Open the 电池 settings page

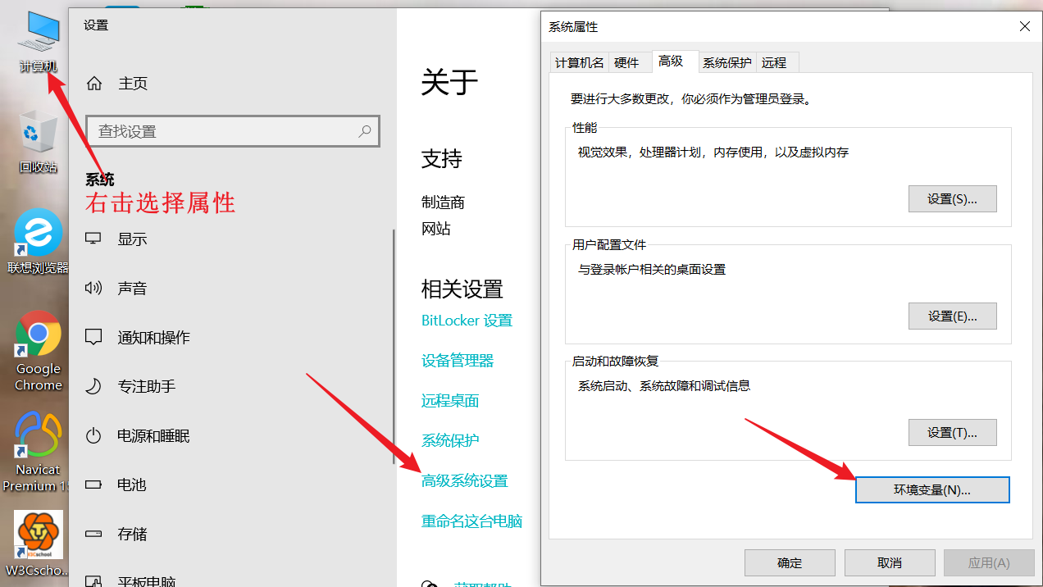tap(231, 485)
